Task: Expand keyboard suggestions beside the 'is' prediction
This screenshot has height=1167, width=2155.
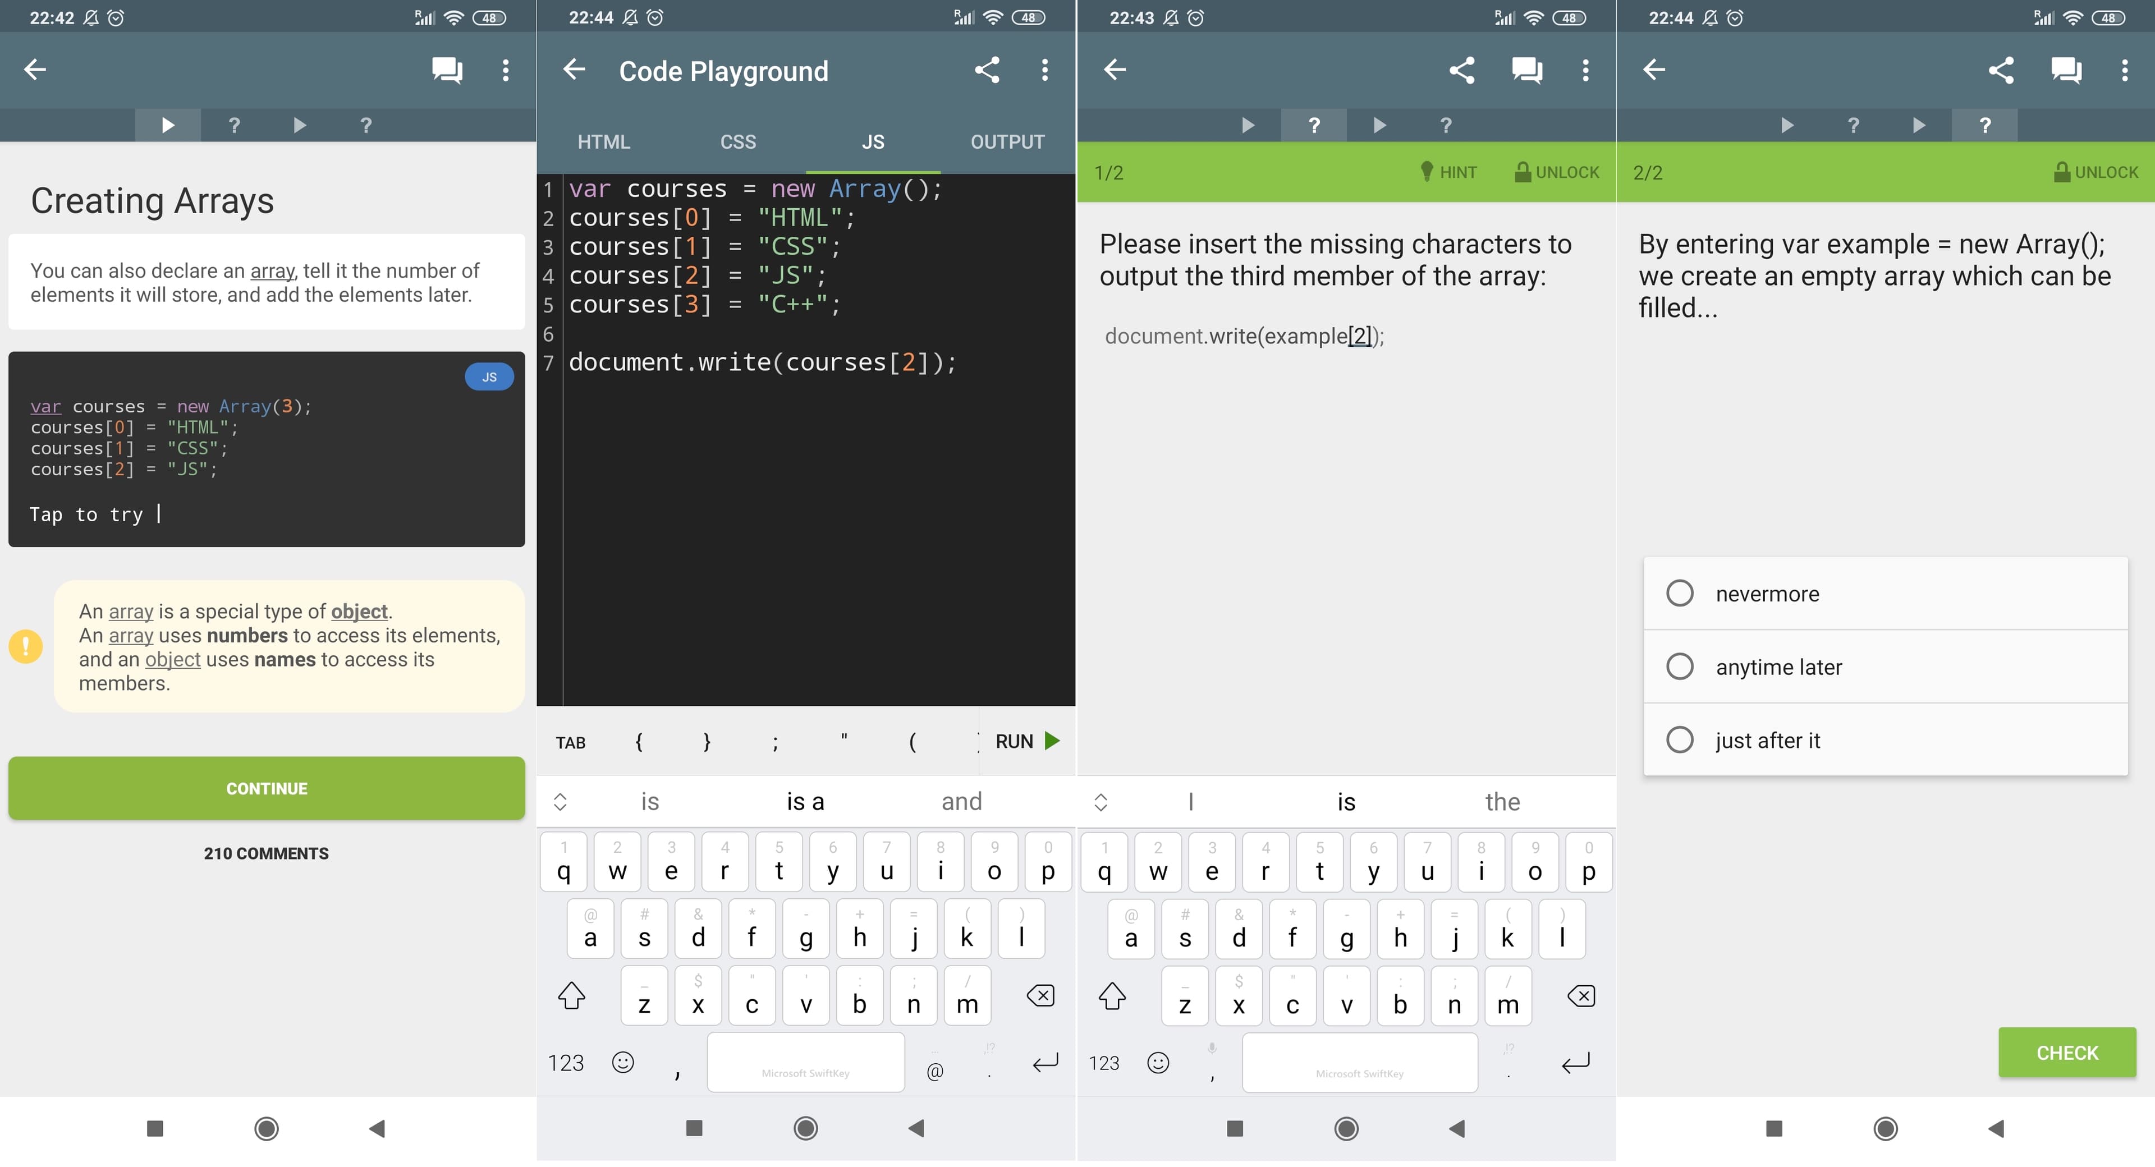Action: (x=561, y=802)
